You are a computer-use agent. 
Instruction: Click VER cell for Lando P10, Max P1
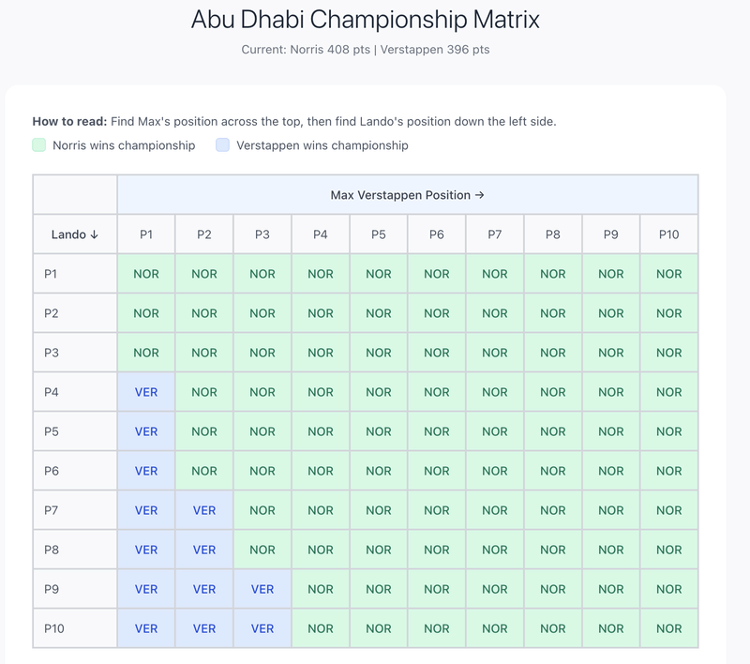(x=146, y=628)
